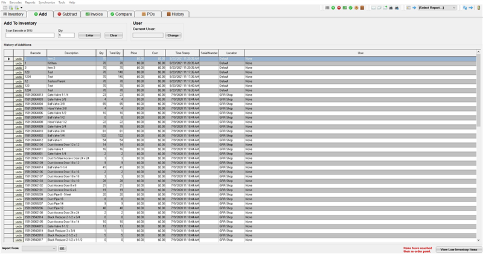Switch to the Invoice tab
Image resolution: width=483 pixels, height=254 pixels.
coord(94,14)
